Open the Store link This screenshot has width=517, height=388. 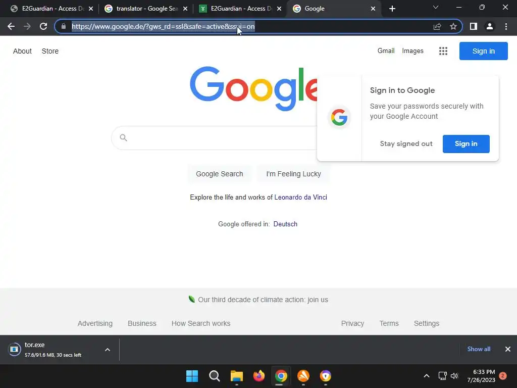pos(50,51)
